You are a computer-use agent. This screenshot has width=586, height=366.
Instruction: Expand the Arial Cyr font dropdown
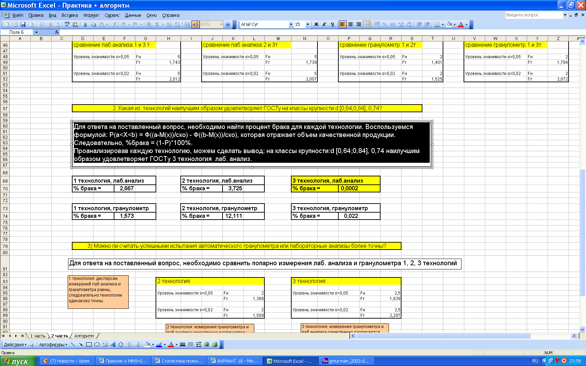pos(291,24)
